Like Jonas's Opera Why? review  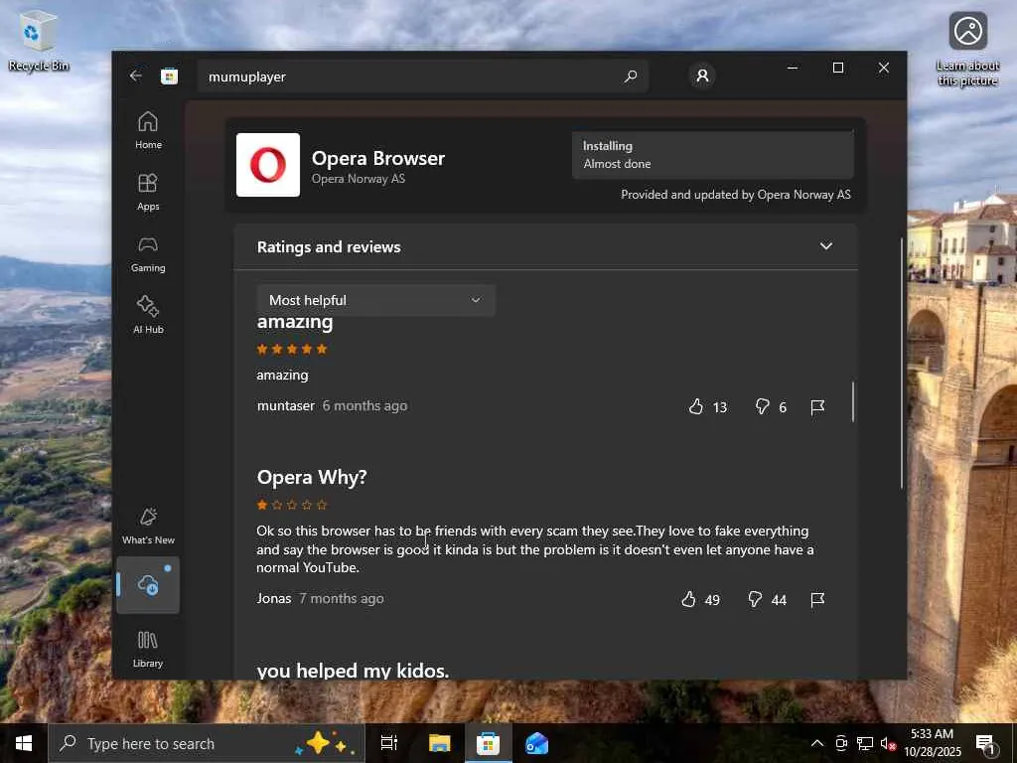(x=689, y=599)
